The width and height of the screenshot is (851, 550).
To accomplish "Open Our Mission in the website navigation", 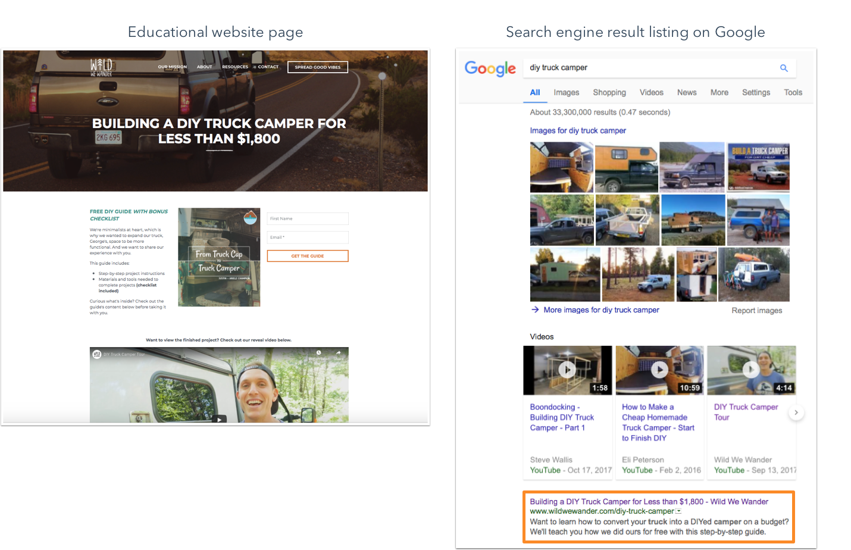I will 172,67.
